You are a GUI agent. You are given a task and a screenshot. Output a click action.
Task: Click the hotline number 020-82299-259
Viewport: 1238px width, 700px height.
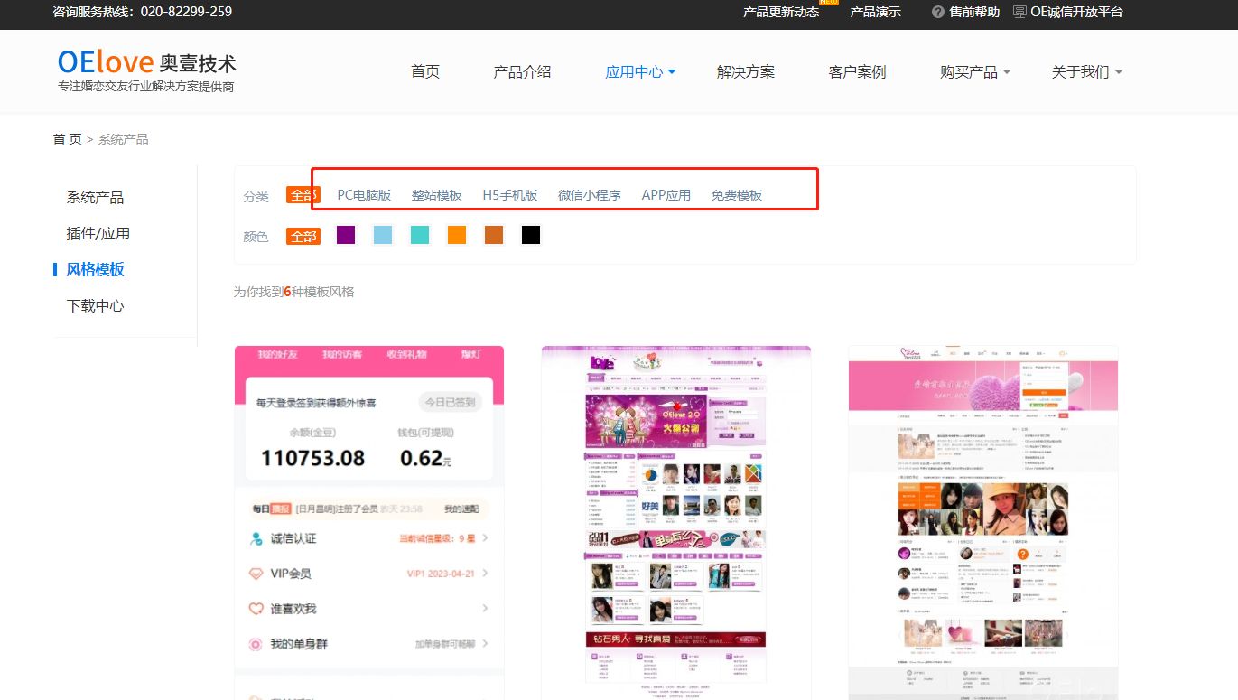tap(185, 12)
